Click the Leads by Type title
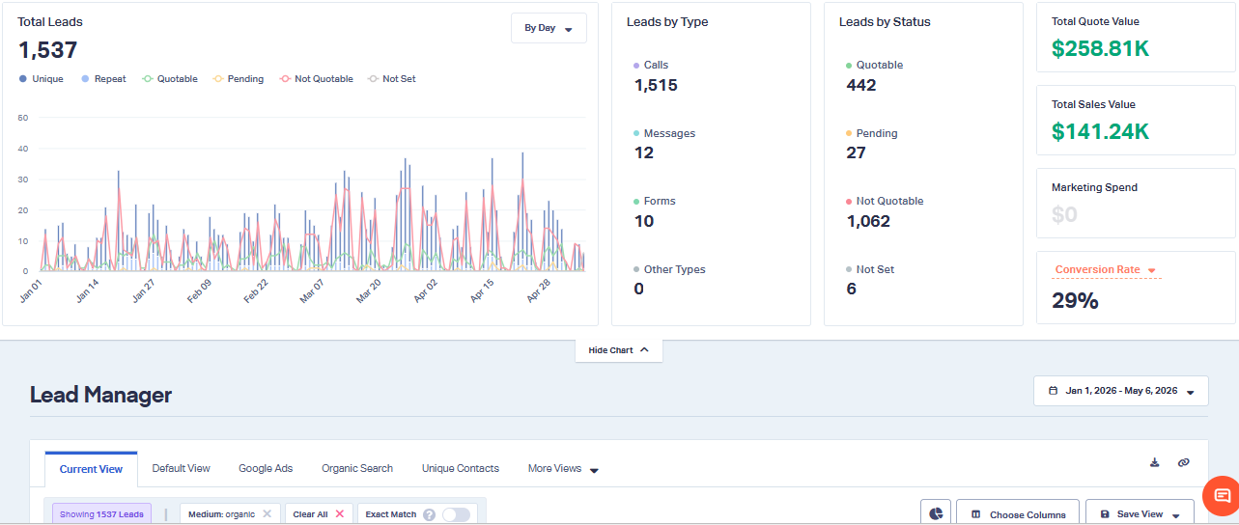1239x525 pixels. [x=667, y=22]
